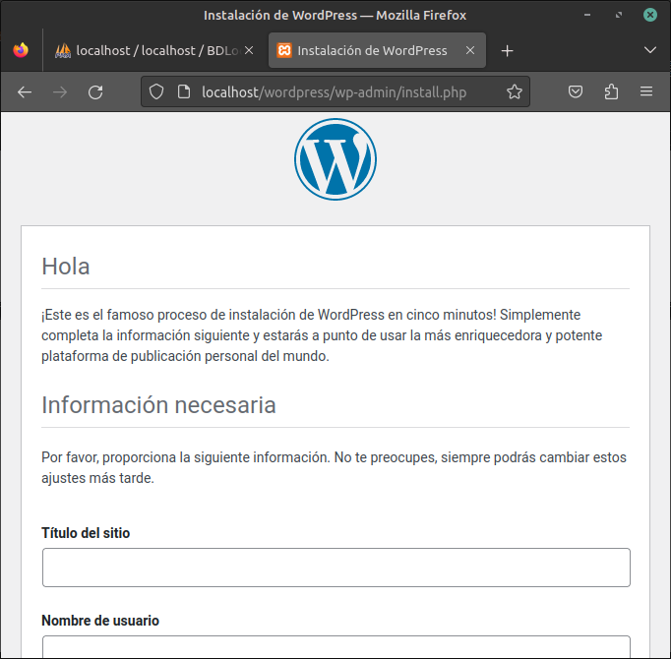Save page to Pocket
671x659 pixels.
click(576, 91)
